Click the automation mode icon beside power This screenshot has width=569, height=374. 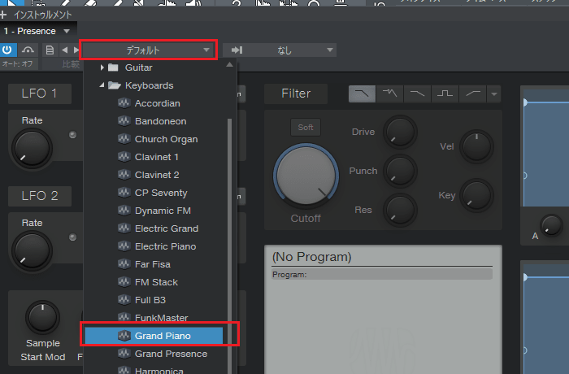pos(30,50)
